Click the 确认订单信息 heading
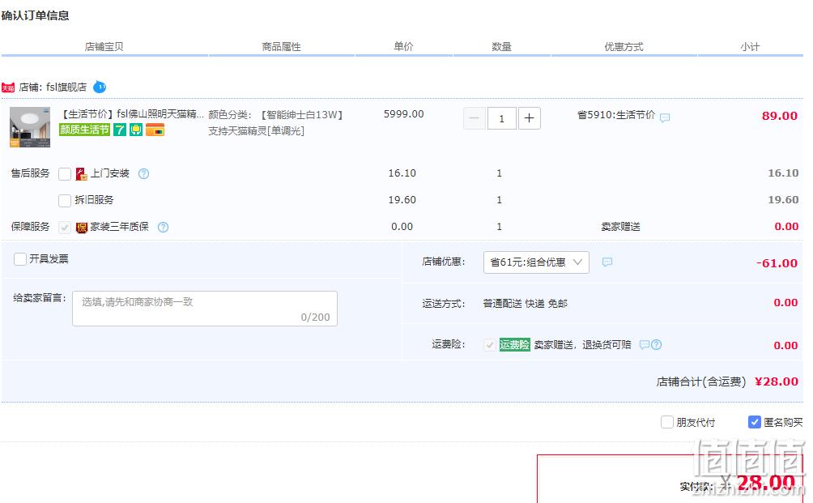Screen dimensions: 813x503 [36, 16]
